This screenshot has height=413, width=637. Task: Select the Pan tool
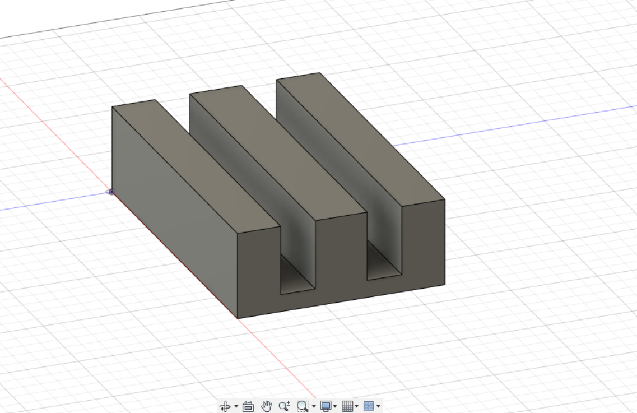tap(266, 405)
